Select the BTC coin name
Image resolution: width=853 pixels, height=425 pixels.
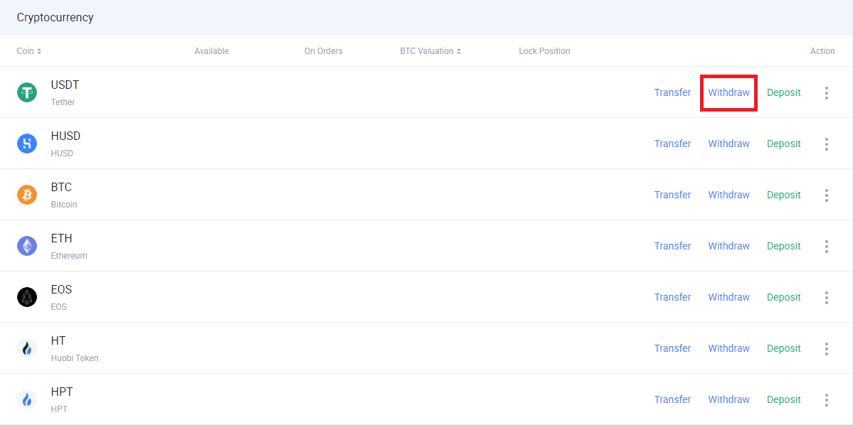61,187
